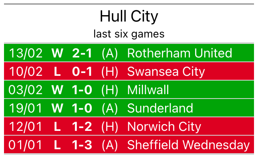The width and height of the screenshot is (258, 158).
Task: Open the Swansea City fixture
Action: pos(129,71)
